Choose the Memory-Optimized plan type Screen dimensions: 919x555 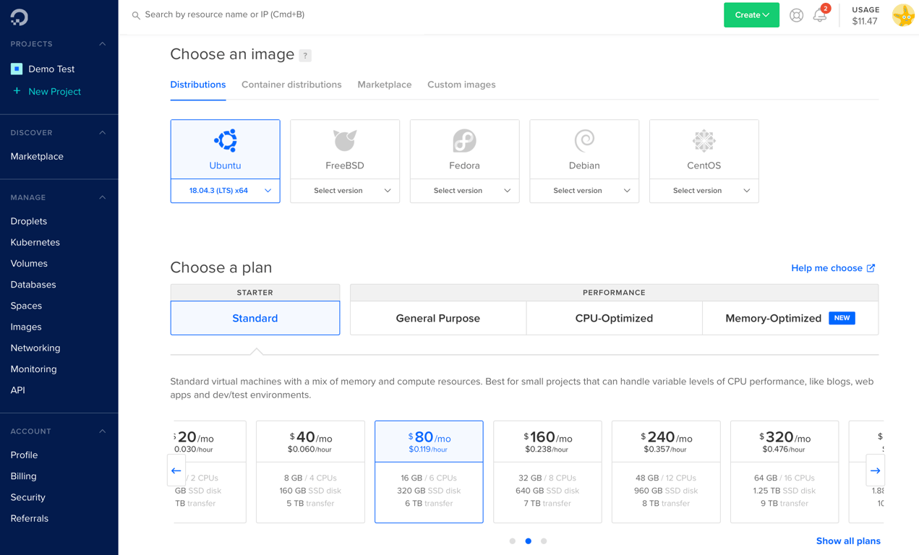coord(790,318)
